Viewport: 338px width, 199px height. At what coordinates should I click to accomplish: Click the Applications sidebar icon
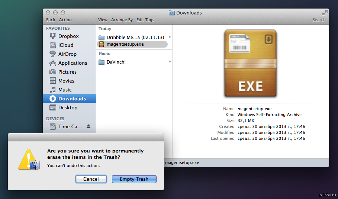pyautogui.click(x=52, y=63)
